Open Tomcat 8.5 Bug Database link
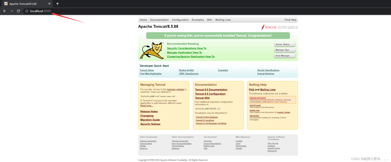 pyautogui.click(x=207, y=117)
